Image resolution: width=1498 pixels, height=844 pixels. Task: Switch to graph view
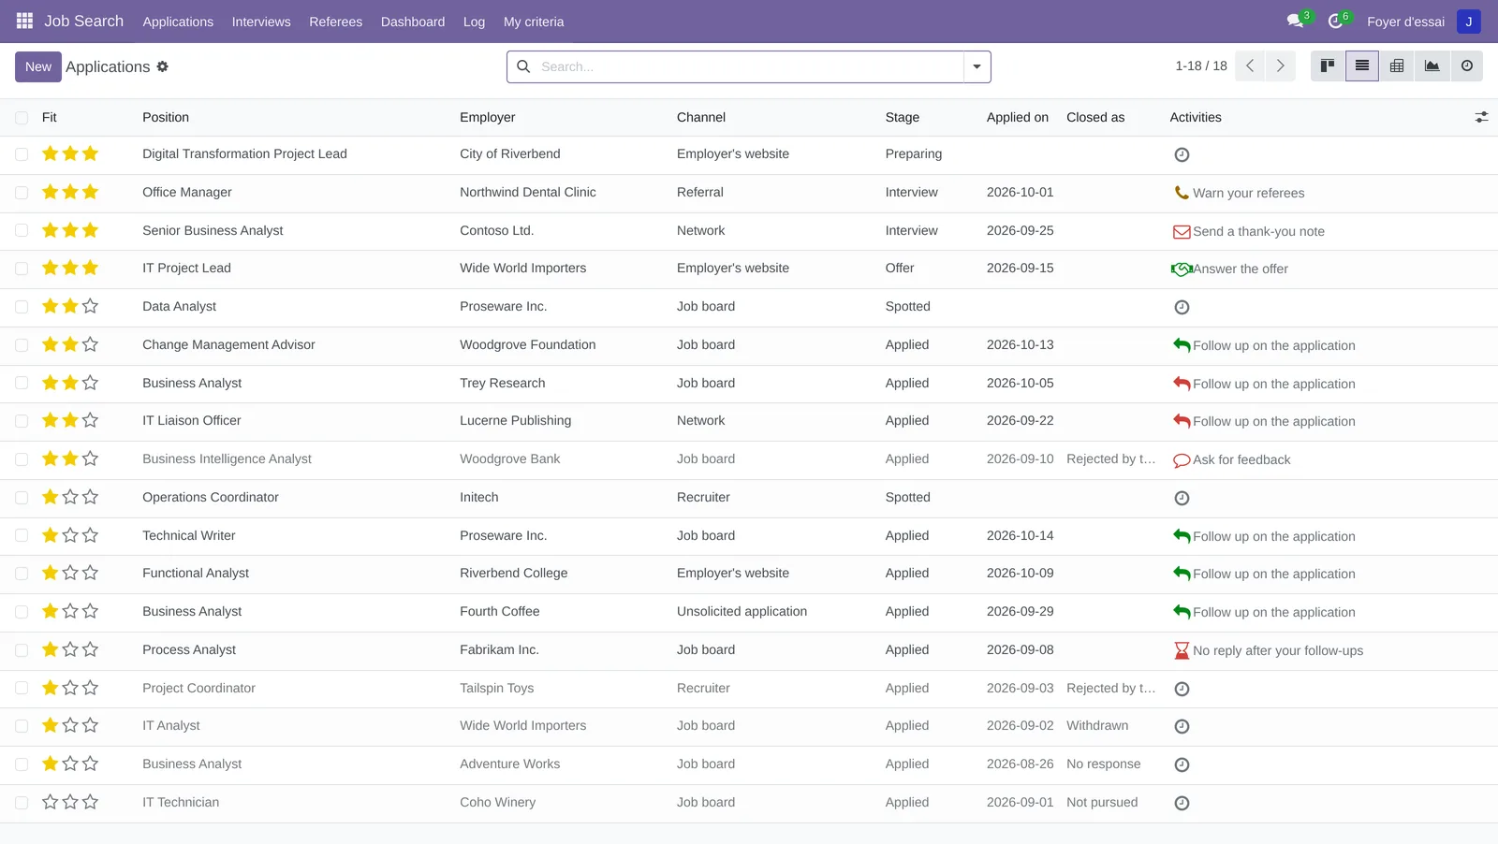[1432, 66]
